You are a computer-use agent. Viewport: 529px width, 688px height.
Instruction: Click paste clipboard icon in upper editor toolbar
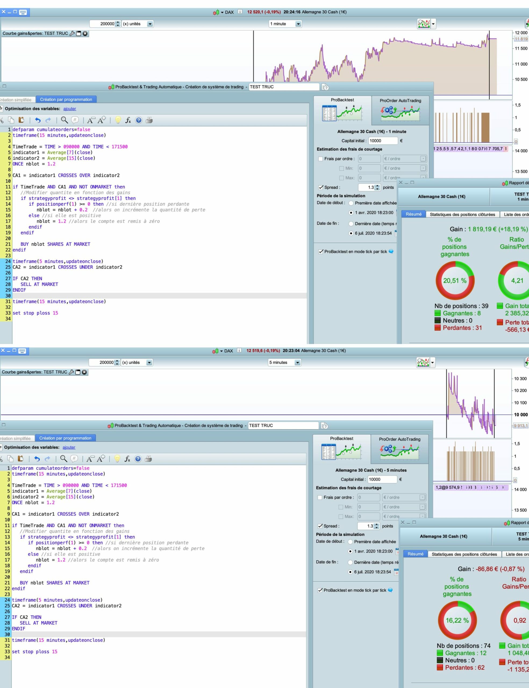(x=21, y=120)
